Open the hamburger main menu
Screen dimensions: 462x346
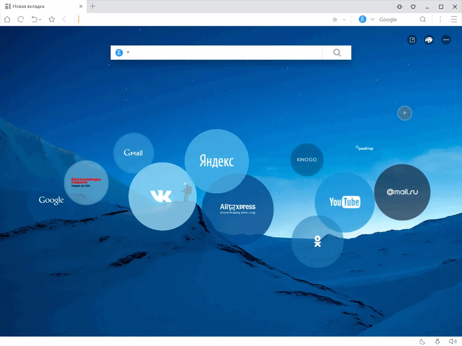pos(454,19)
